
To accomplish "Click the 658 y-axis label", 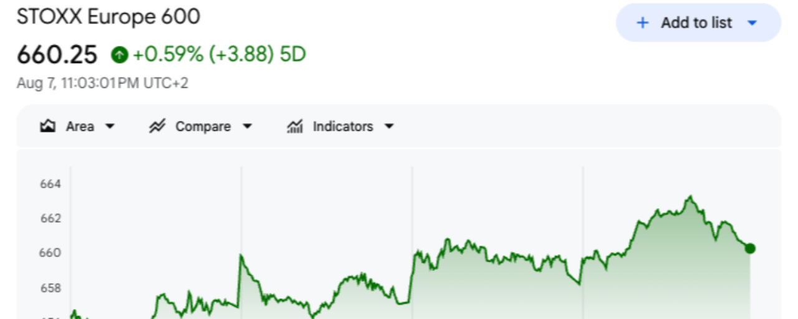I will (x=49, y=288).
